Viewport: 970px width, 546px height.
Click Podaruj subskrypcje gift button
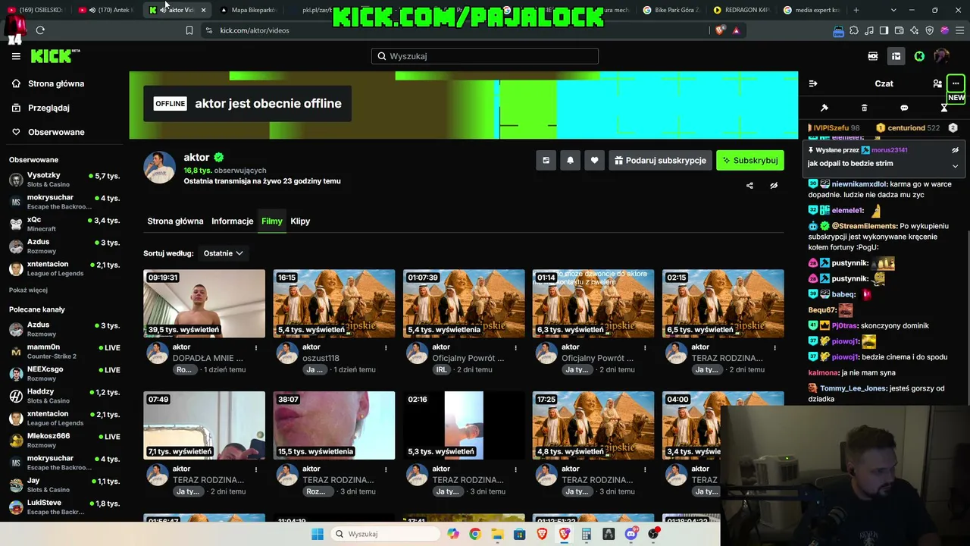pyautogui.click(x=660, y=160)
